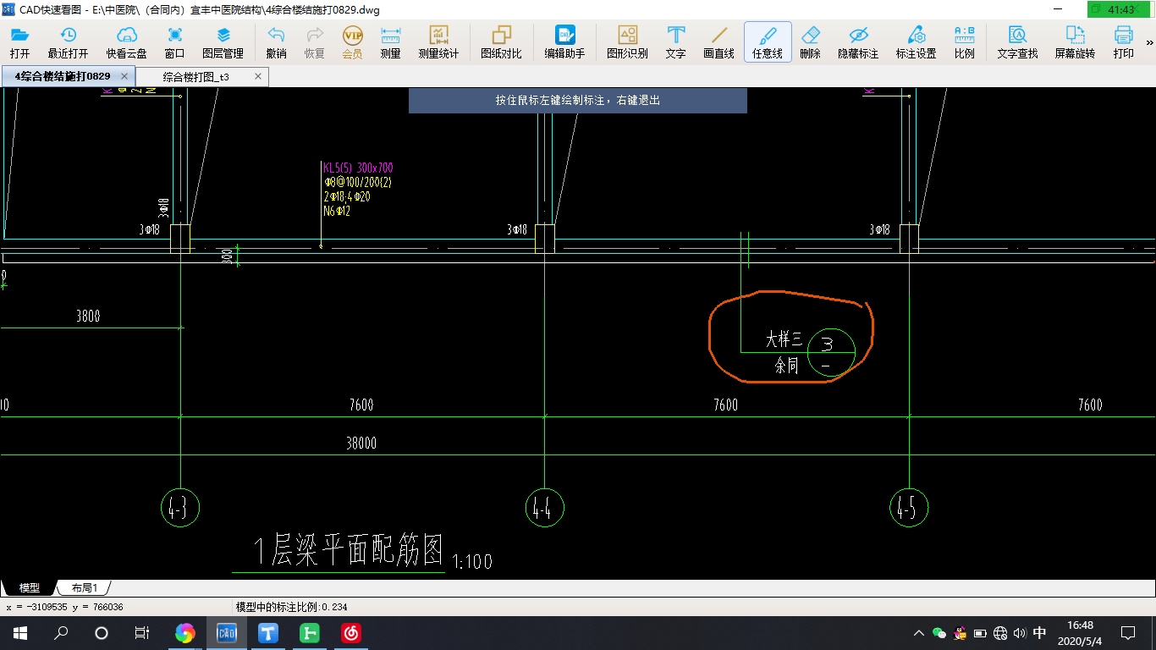Click the CAD快速看图 taskbar icon
This screenshot has width=1156, height=650.
point(227,632)
